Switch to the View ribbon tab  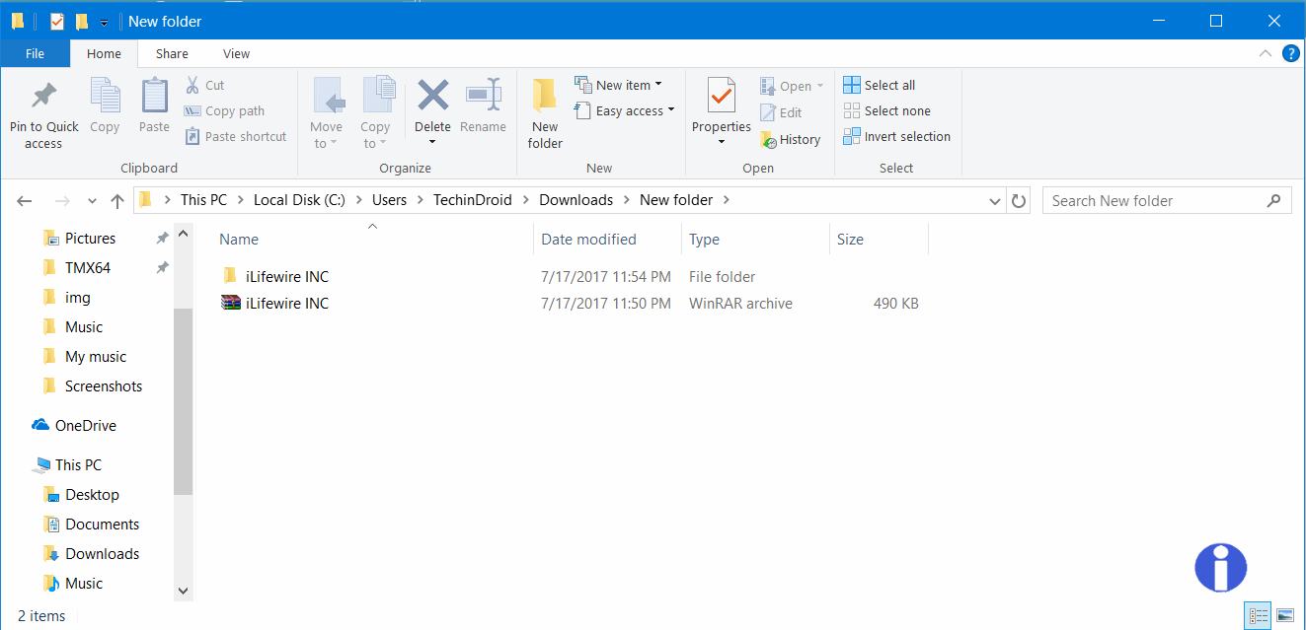pos(237,53)
